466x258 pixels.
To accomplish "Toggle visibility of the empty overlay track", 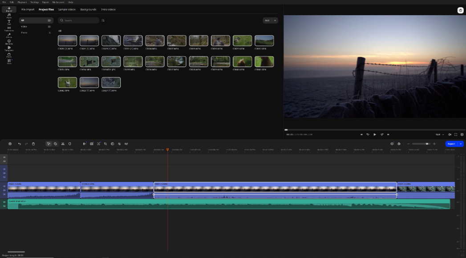I will point(4,169).
